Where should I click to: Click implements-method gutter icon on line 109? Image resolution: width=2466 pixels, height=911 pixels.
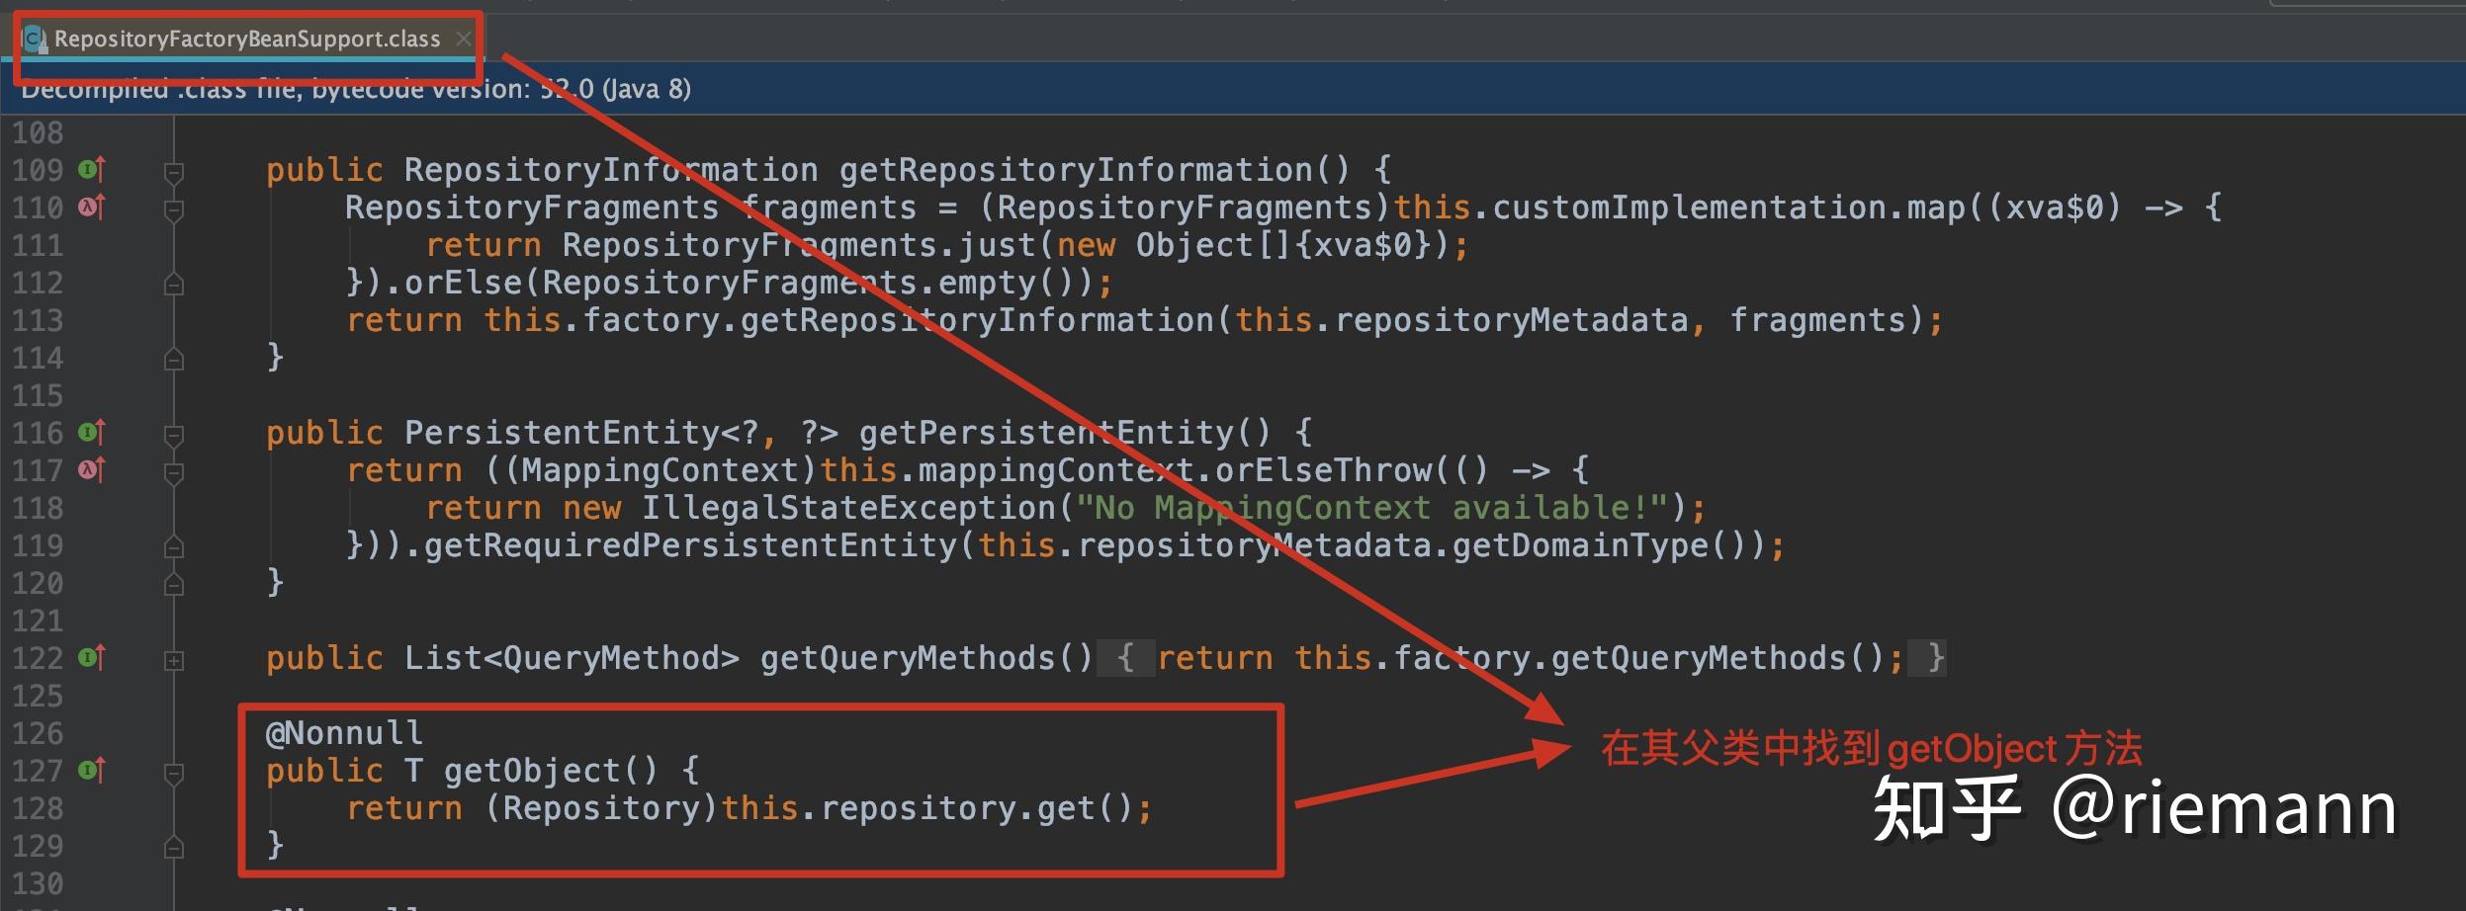(91, 170)
